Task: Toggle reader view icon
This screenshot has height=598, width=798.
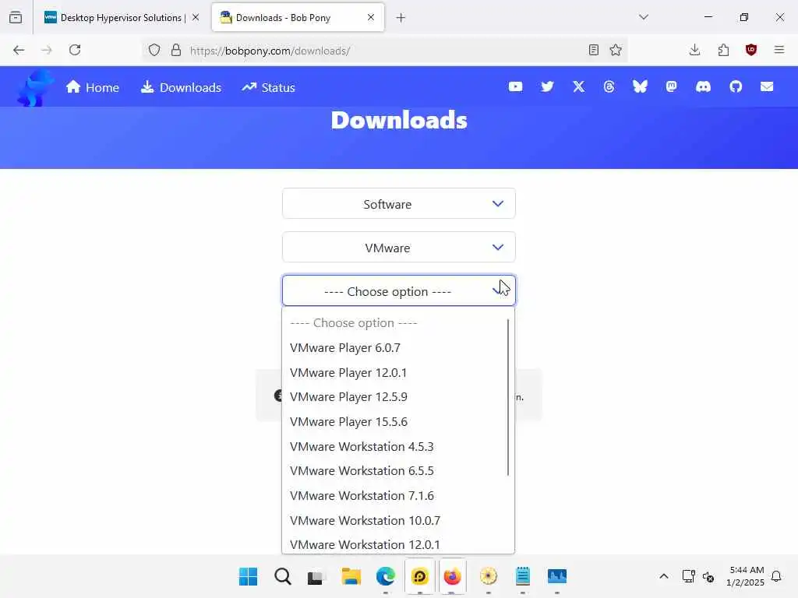Action: pyautogui.click(x=593, y=50)
